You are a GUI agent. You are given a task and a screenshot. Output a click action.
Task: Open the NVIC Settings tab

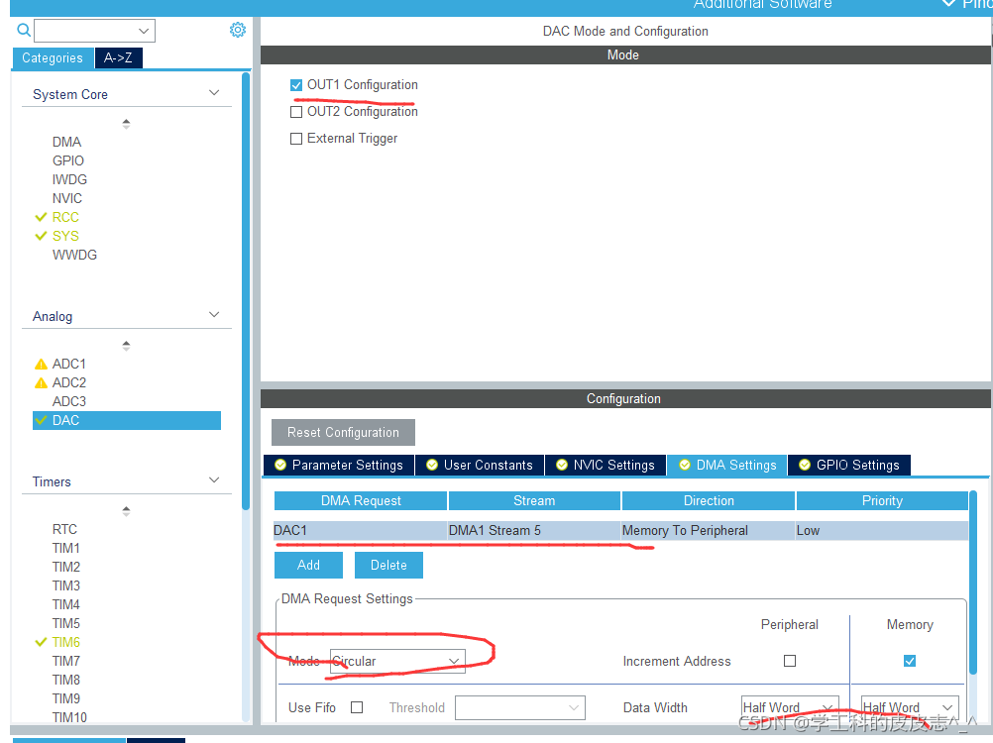coord(605,466)
